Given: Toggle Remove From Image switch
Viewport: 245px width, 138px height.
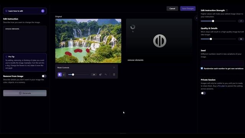Looking at the screenshot, I should click(x=44, y=76).
